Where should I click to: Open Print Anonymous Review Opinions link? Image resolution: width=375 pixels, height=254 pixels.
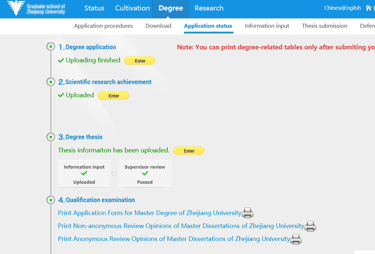click(x=174, y=239)
